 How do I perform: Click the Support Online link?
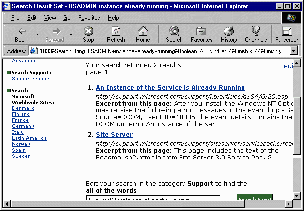click(30, 79)
